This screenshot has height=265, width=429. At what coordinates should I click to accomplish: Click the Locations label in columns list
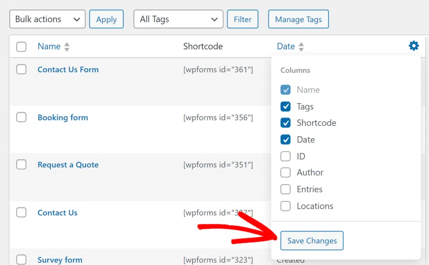pyautogui.click(x=315, y=206)
